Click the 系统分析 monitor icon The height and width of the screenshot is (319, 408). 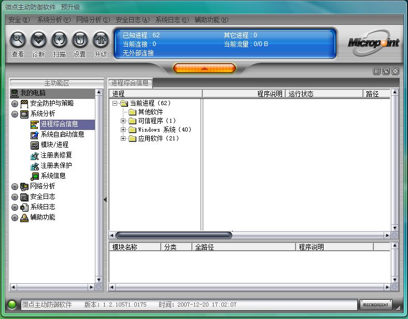[x=24, y=114]
